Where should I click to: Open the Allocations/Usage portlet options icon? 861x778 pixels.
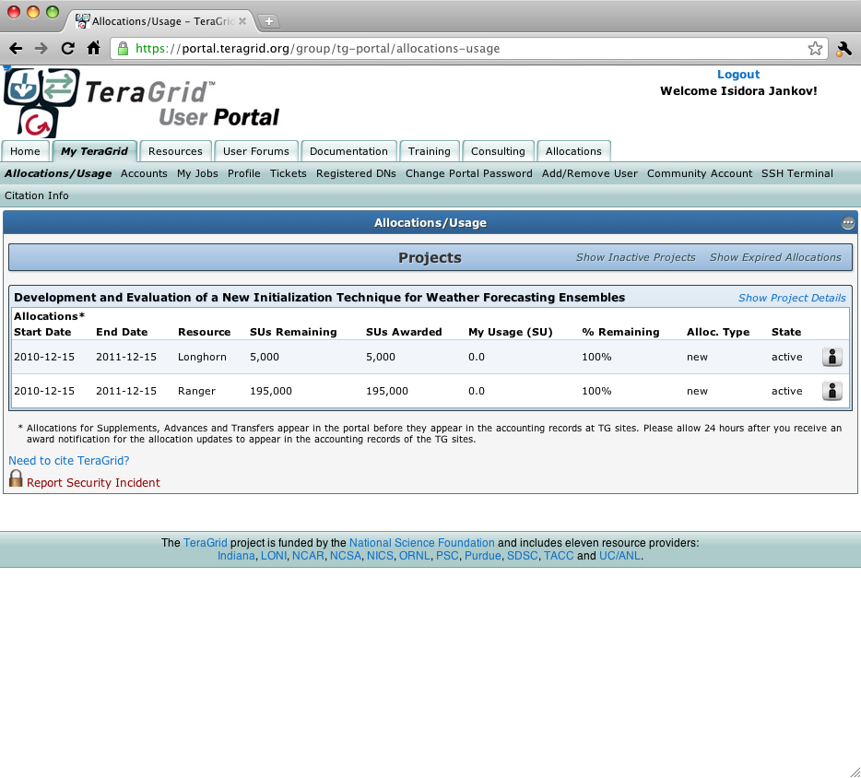(847, 223)
